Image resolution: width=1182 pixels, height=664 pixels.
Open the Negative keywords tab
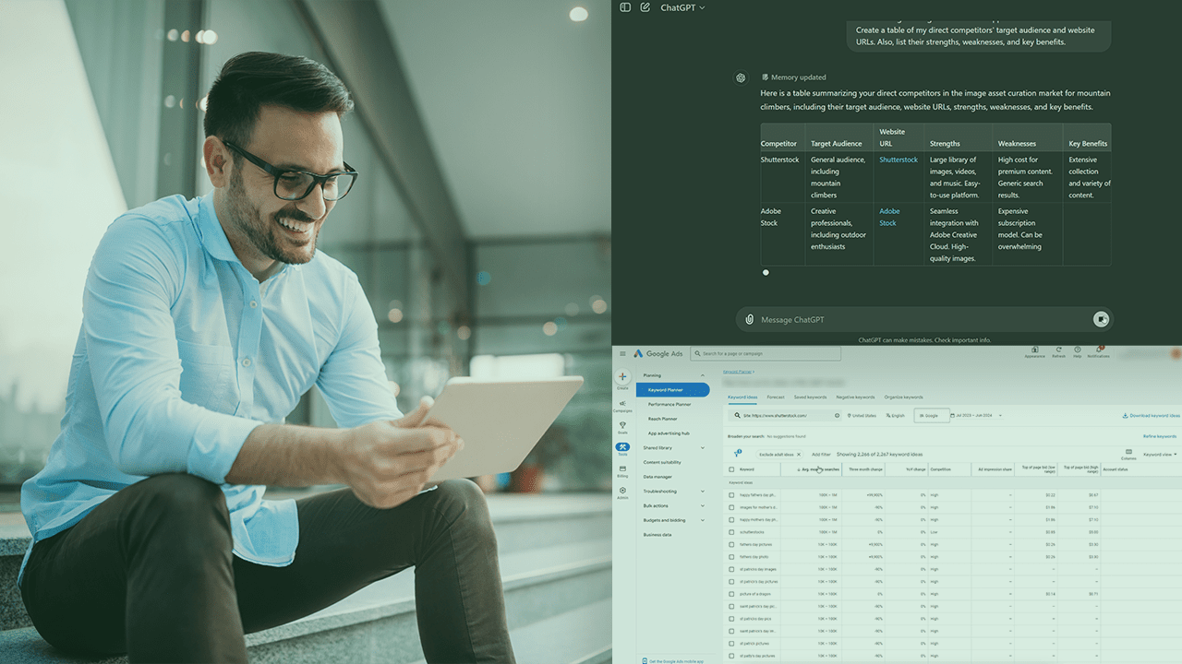(855, 397)
